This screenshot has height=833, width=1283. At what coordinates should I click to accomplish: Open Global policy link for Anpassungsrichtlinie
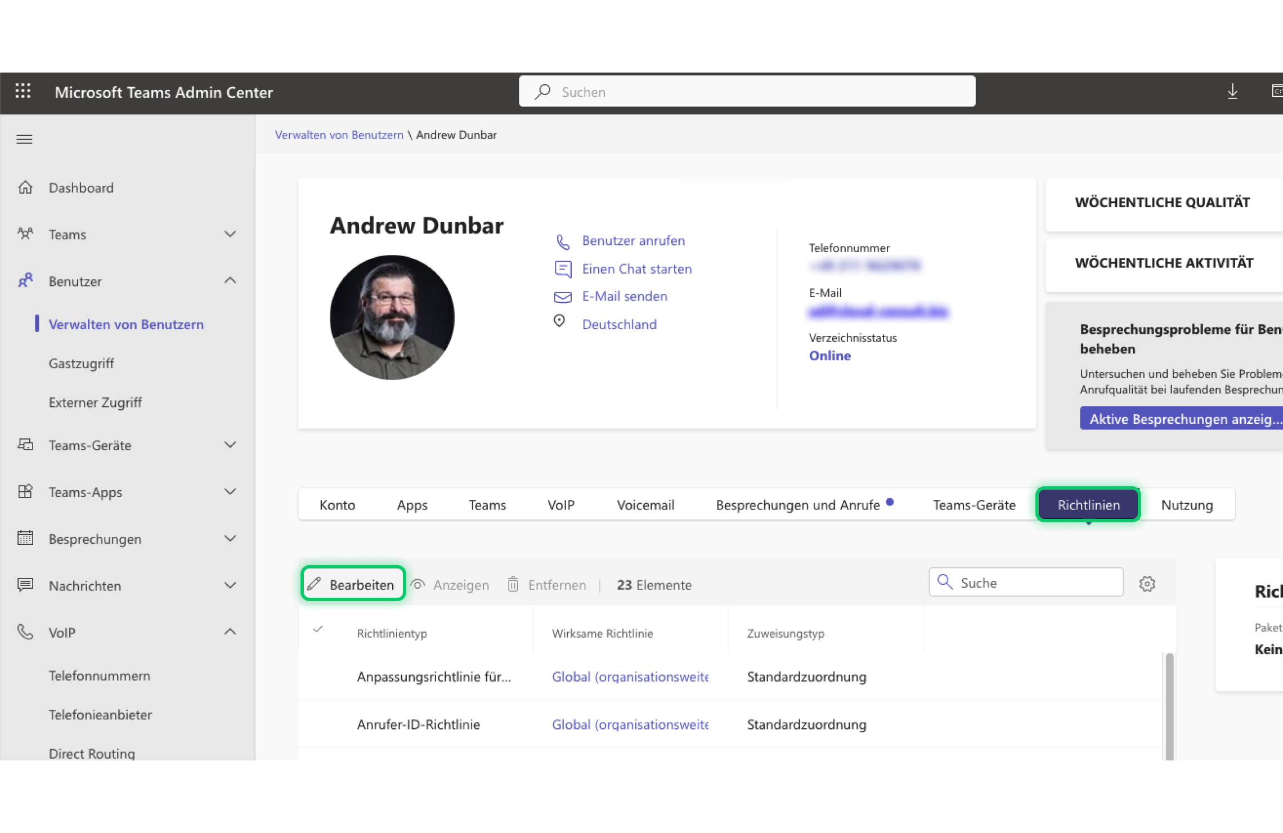click(x=630, y=677)
